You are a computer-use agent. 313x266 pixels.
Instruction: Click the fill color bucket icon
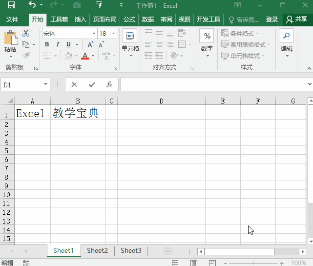click(69, 56)
